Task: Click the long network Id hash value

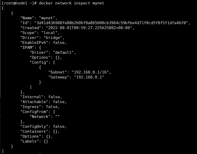Action: point(111,23)
